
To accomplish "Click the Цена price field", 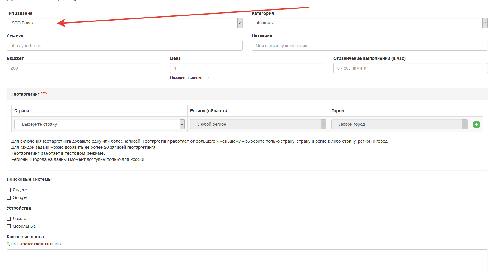I will [x=247, y=68].
